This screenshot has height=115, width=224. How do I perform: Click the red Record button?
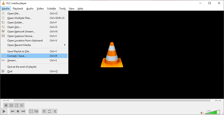(x=6, y=105)
